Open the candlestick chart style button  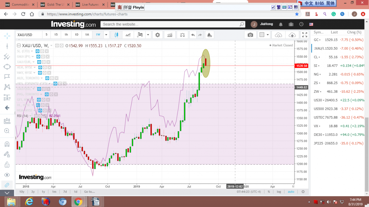click(x=116, y=35)
